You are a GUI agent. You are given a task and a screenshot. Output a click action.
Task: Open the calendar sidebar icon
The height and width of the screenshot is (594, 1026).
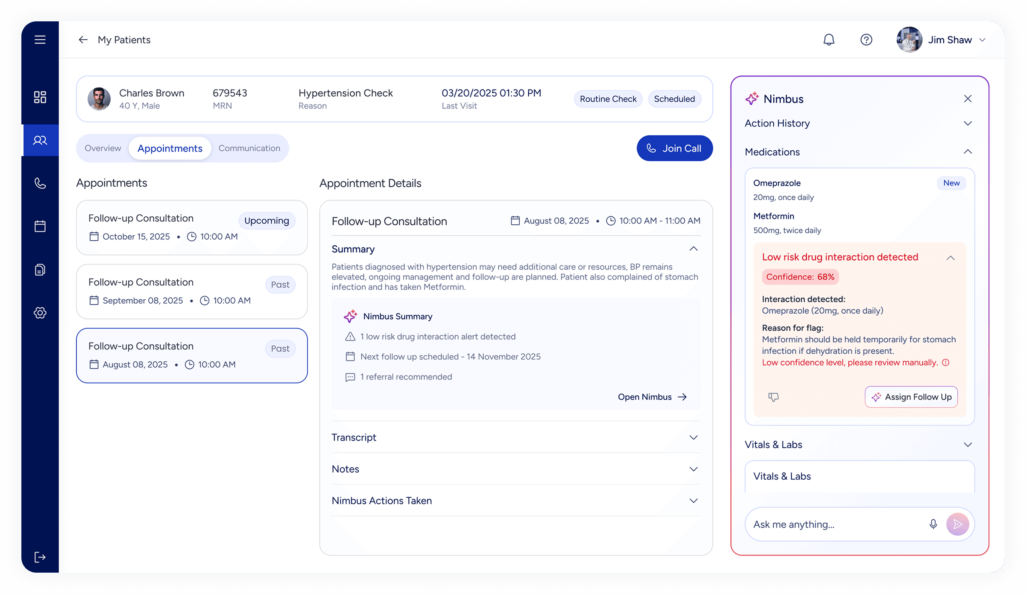click(40, 226)
